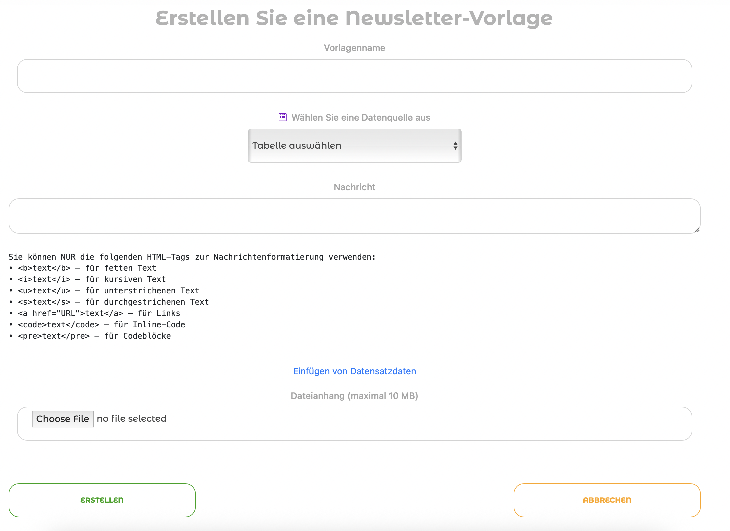730x531 pixels.
Task: Click the 'Sie können NUR die folgenden HTML-Tags' line
Action: [192, 257]
